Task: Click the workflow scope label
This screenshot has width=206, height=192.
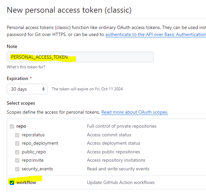Action: point(26,182)
